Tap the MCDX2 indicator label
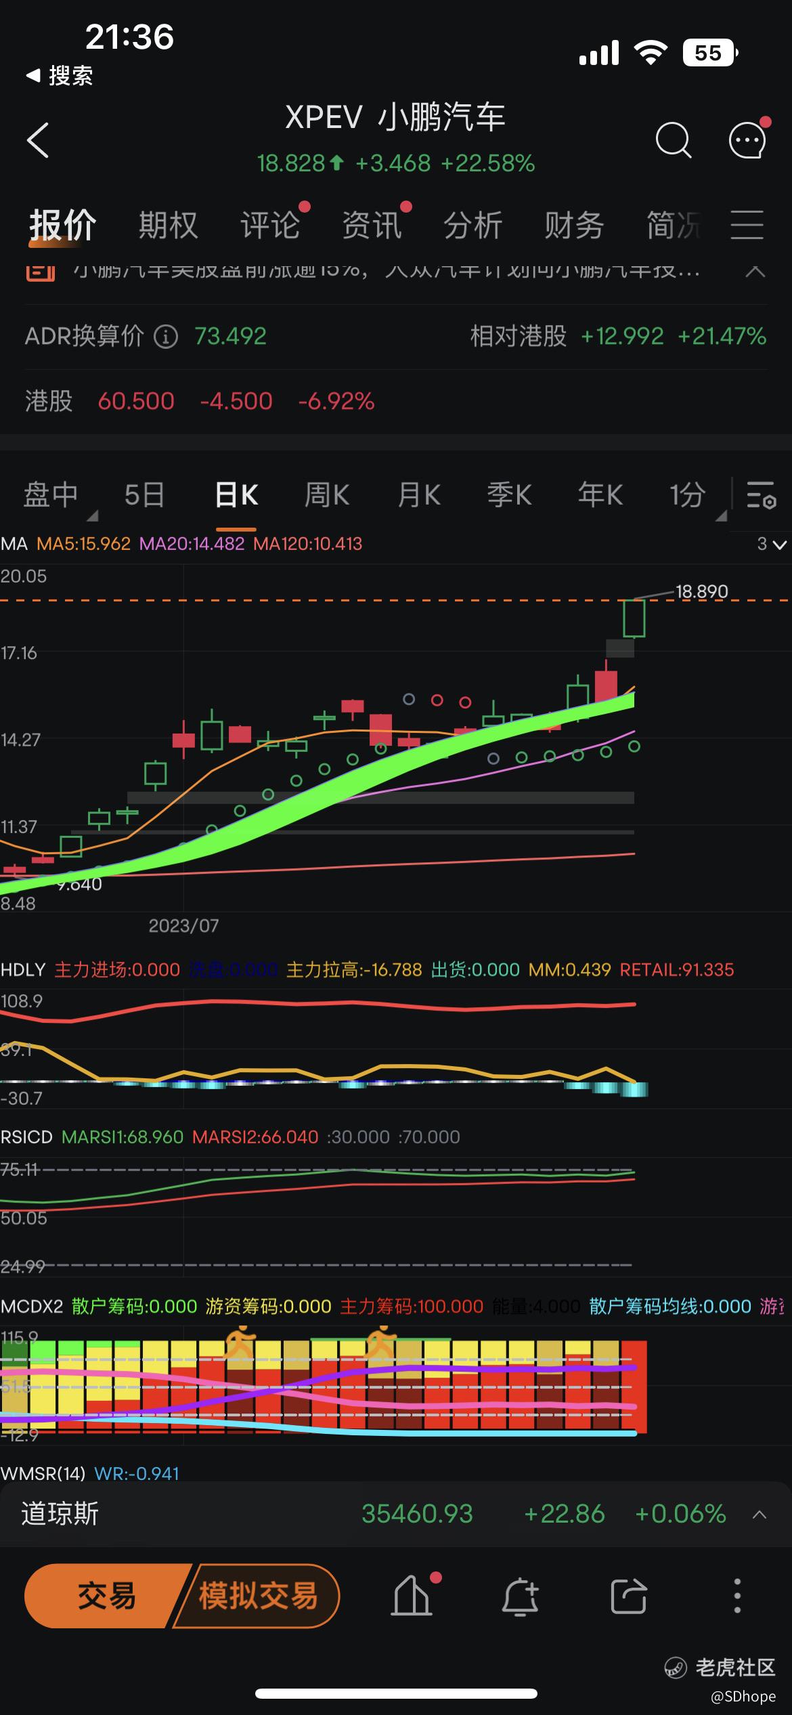Screen dimensions: 792x1715 point(32,1306)
